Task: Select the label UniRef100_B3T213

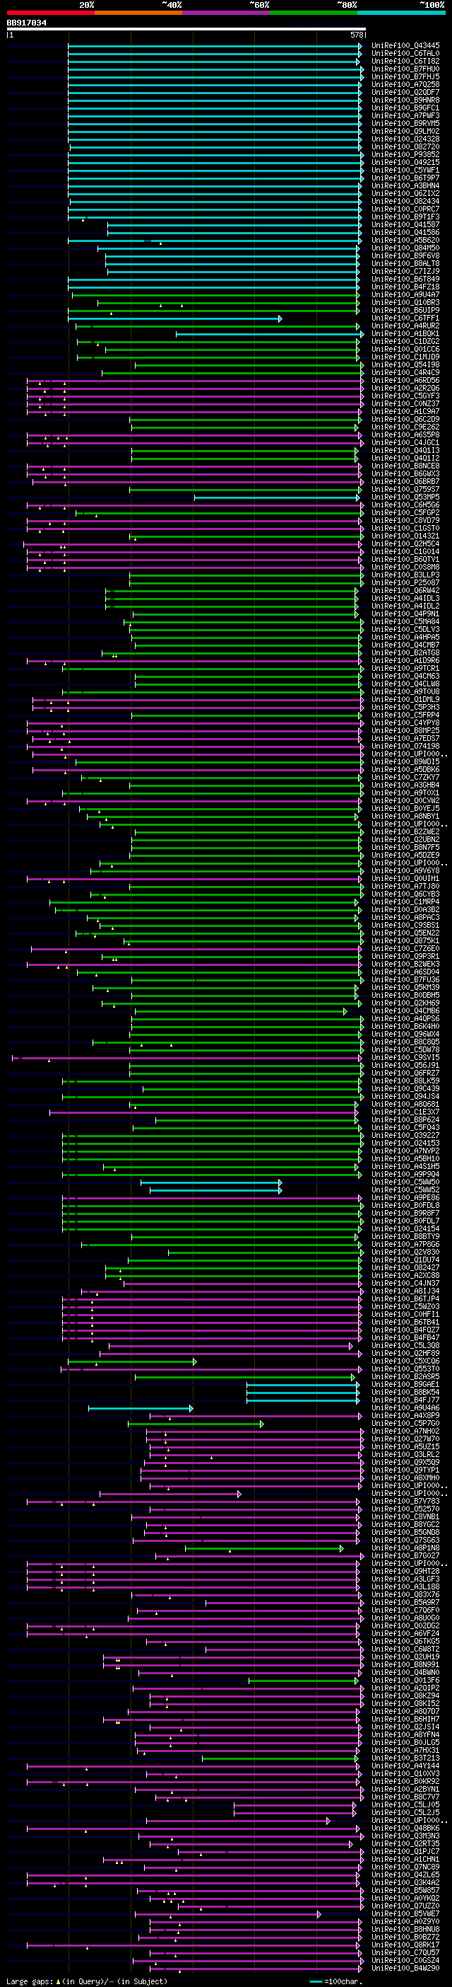Action: coord(406,1758)
